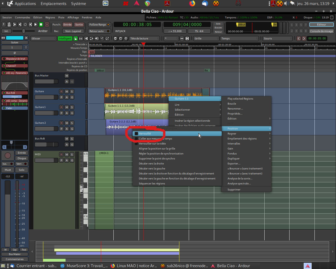The image size is (336, 269).
Task: Open the Régions menu
Action: pyautogui.click(x=50, y=17)
